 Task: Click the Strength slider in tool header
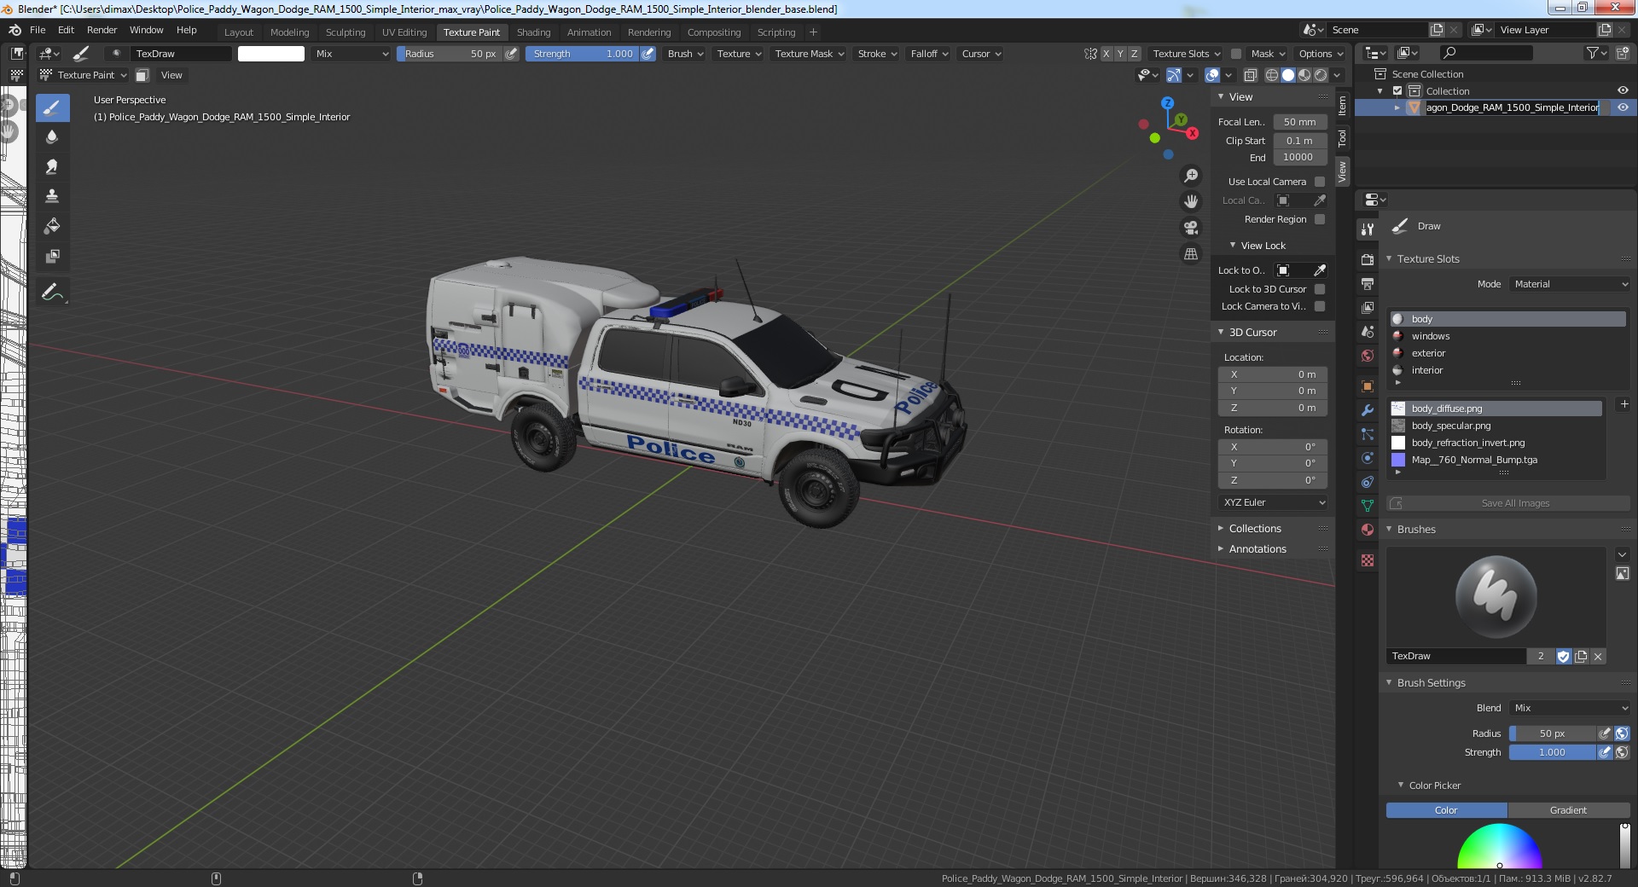582,54
